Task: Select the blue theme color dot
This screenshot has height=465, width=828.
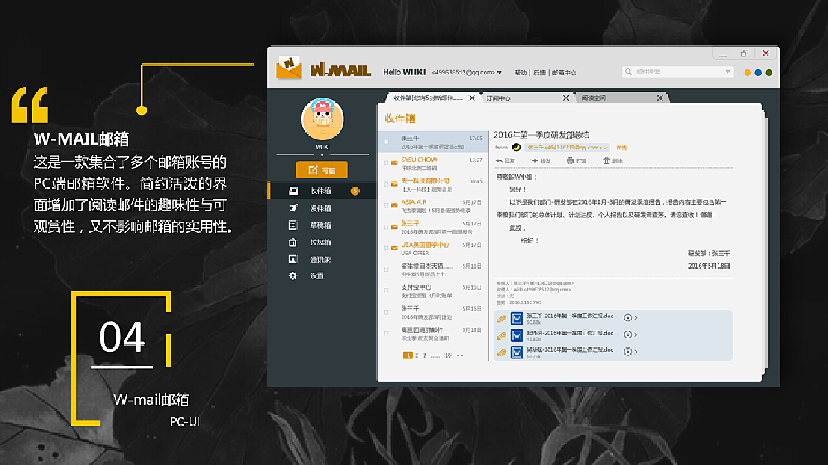Action: (758, 73)
